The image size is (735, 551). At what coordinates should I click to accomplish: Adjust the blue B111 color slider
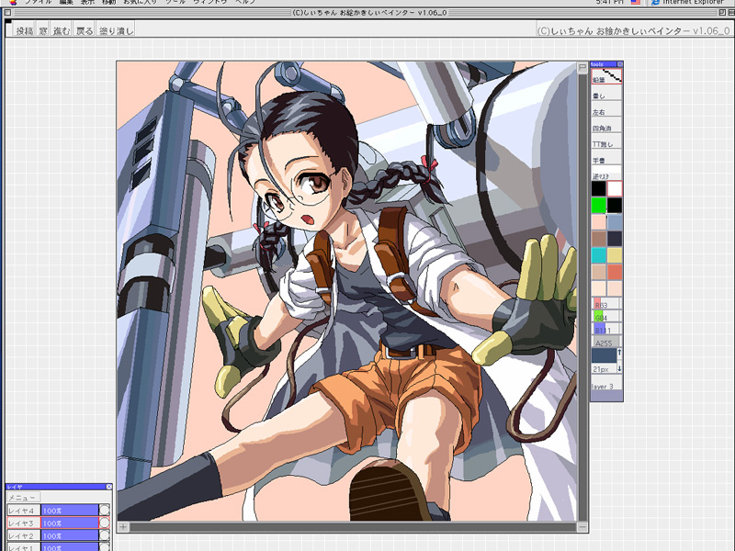(x=606, y=329)
